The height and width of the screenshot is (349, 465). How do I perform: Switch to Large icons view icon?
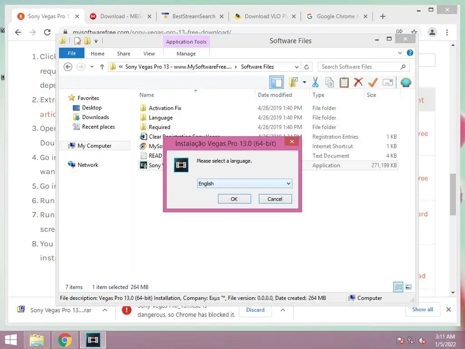coord(408,287)
